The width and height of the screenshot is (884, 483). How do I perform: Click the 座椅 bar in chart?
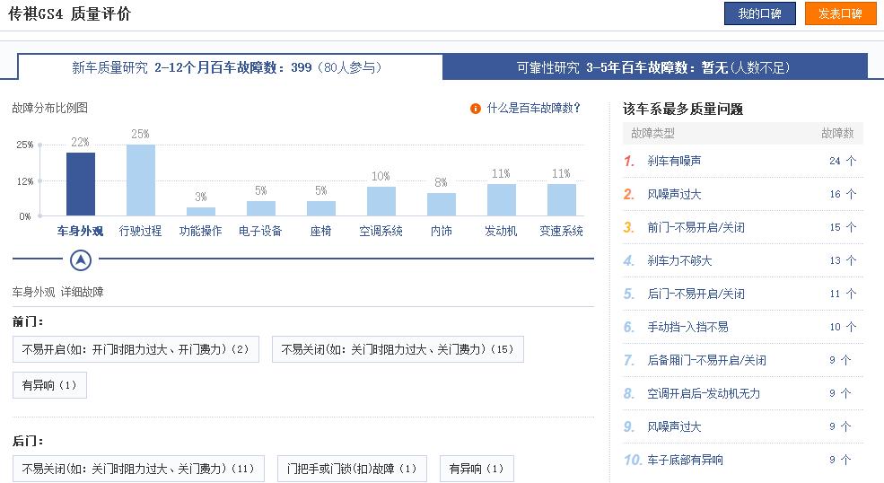pyautogui.click(x=320, y=208)
